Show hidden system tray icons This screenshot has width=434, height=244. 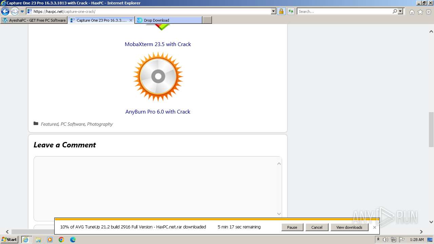pyautogui.click(x=378, y=240)
